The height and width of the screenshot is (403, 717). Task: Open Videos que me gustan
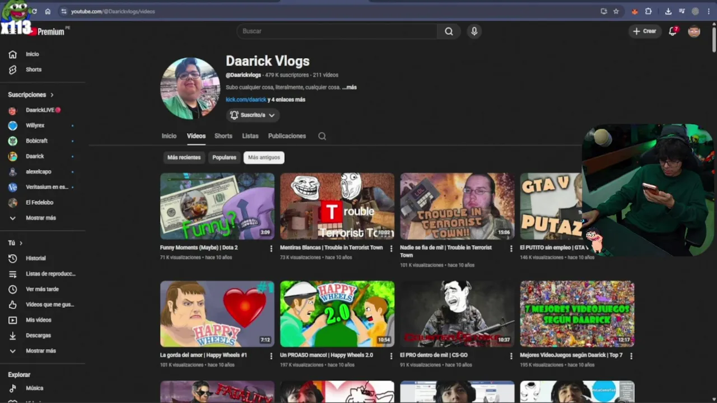(x=49, y=304)
